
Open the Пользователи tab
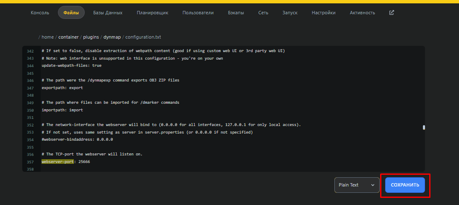(198, 13)
